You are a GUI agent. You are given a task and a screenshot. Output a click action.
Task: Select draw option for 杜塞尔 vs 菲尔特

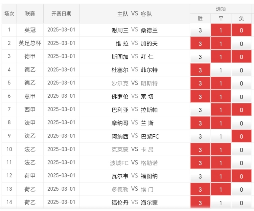click(x=221, y=70)
